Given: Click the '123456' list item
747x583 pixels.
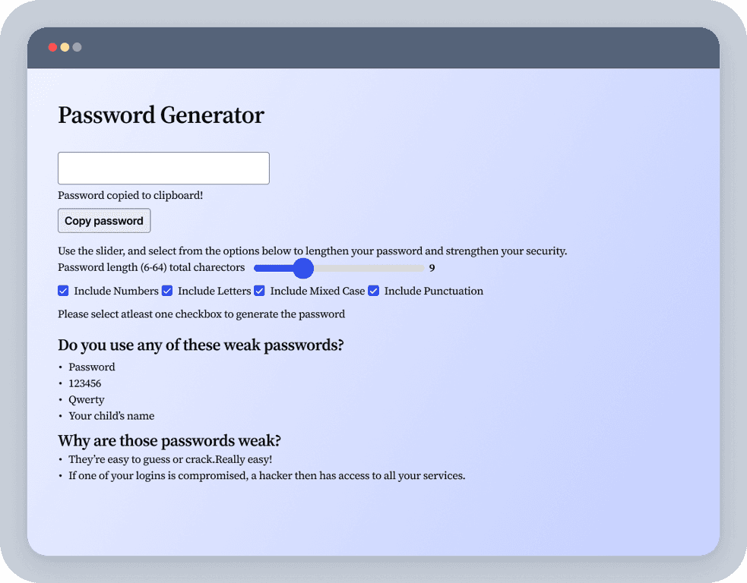Looking at the screenshot, I should 85,383.
